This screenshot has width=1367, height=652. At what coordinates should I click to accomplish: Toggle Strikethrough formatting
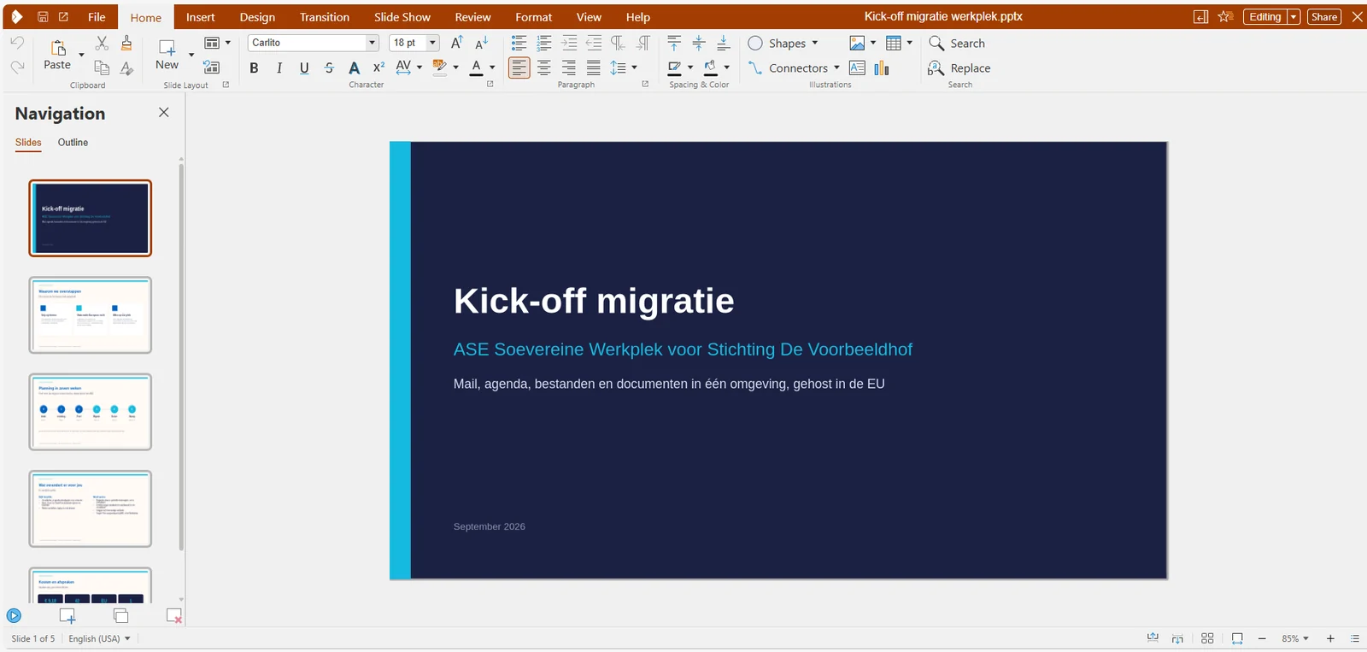tap(329, 68)
